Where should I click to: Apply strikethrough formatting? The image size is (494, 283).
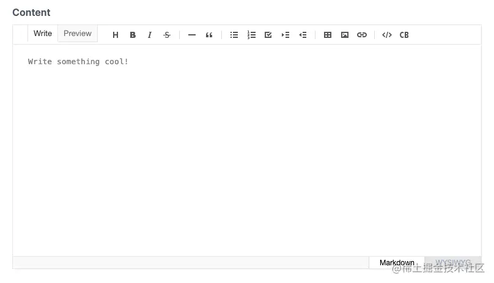pos(167,35)
